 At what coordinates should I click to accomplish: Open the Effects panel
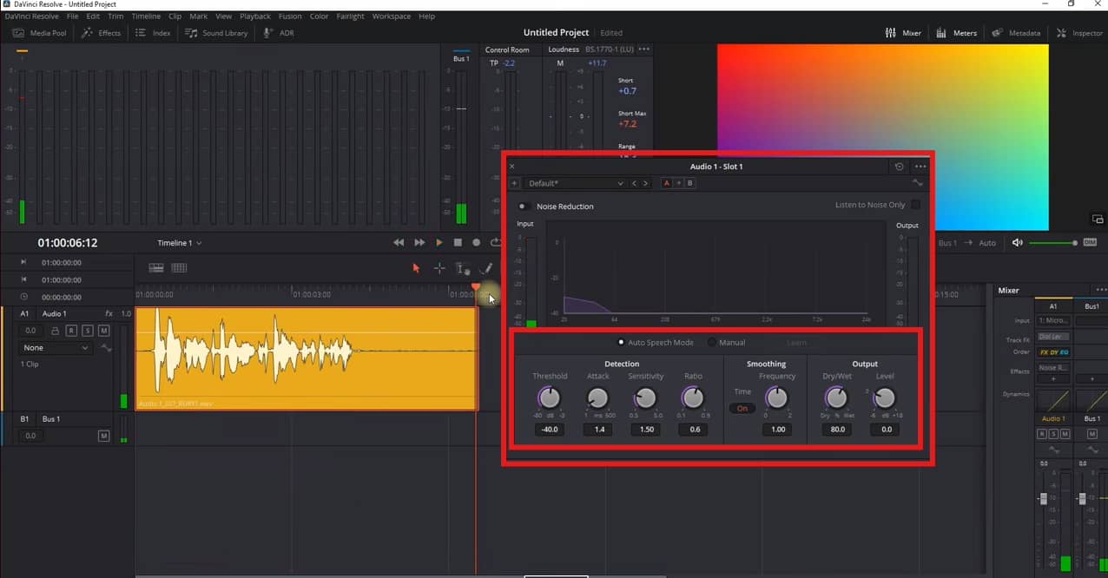(102, 33)
